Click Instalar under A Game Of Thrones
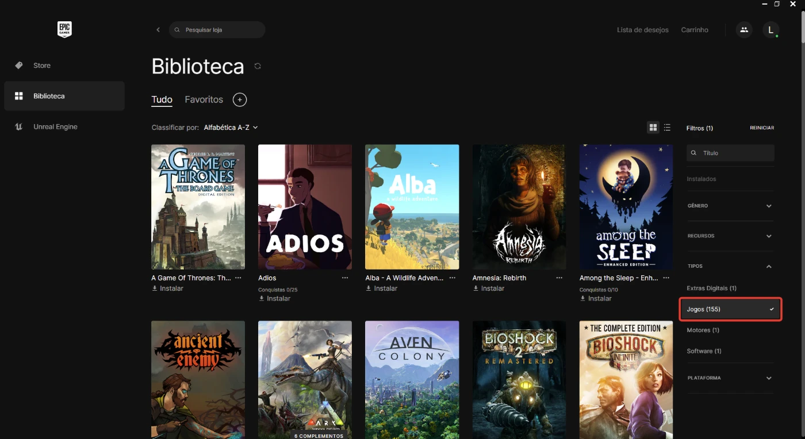This screenshot has height=439, width=805. 168,288
